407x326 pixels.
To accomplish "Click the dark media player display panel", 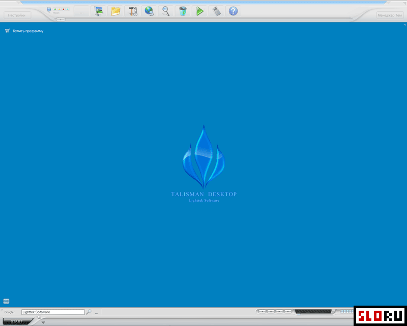I will 313,311.
